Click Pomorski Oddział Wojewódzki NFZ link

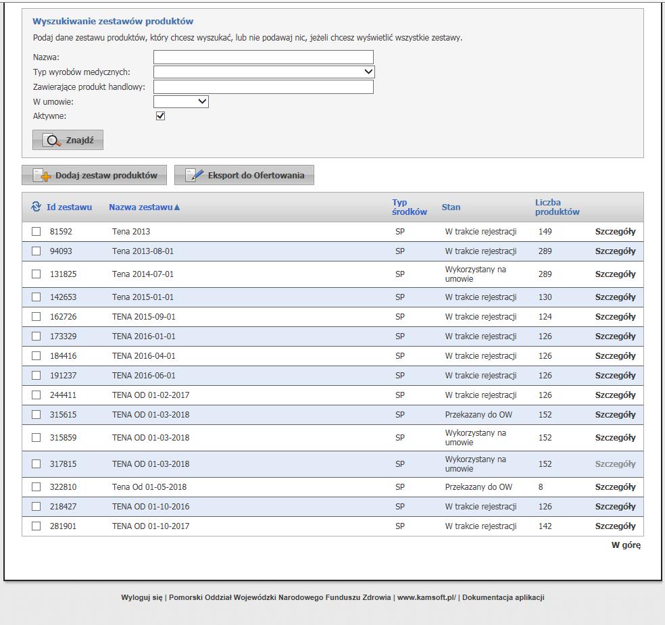click(280, 597)
